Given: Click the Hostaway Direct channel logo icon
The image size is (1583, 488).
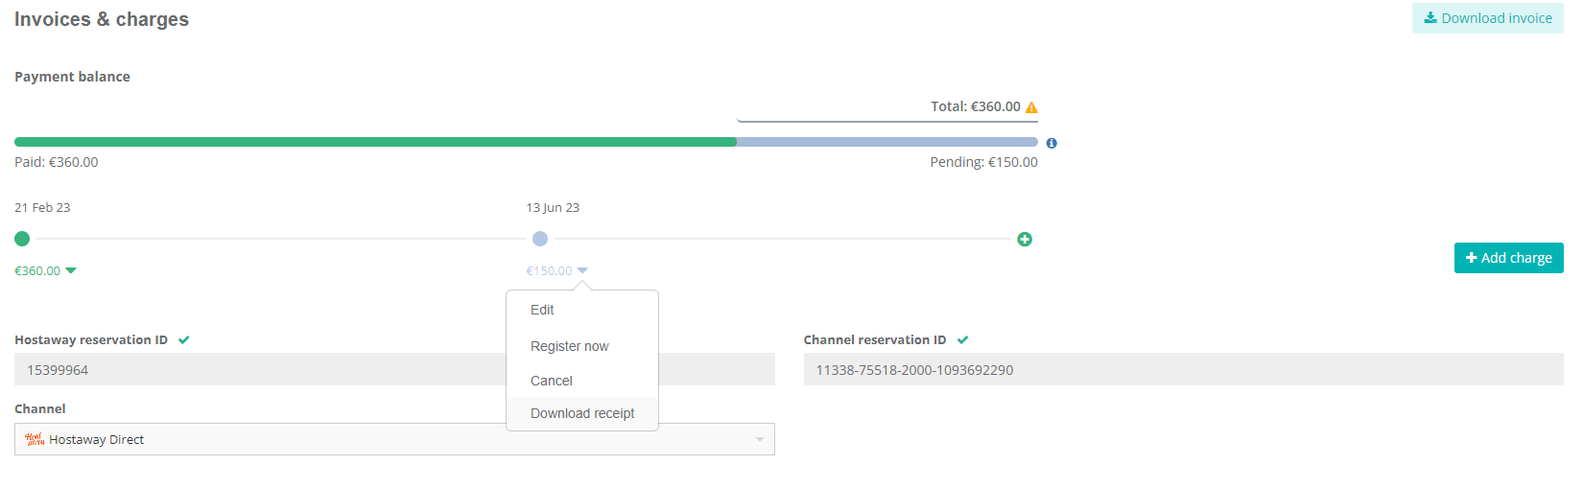Looking at the screenshot, I should click(35, 439).
